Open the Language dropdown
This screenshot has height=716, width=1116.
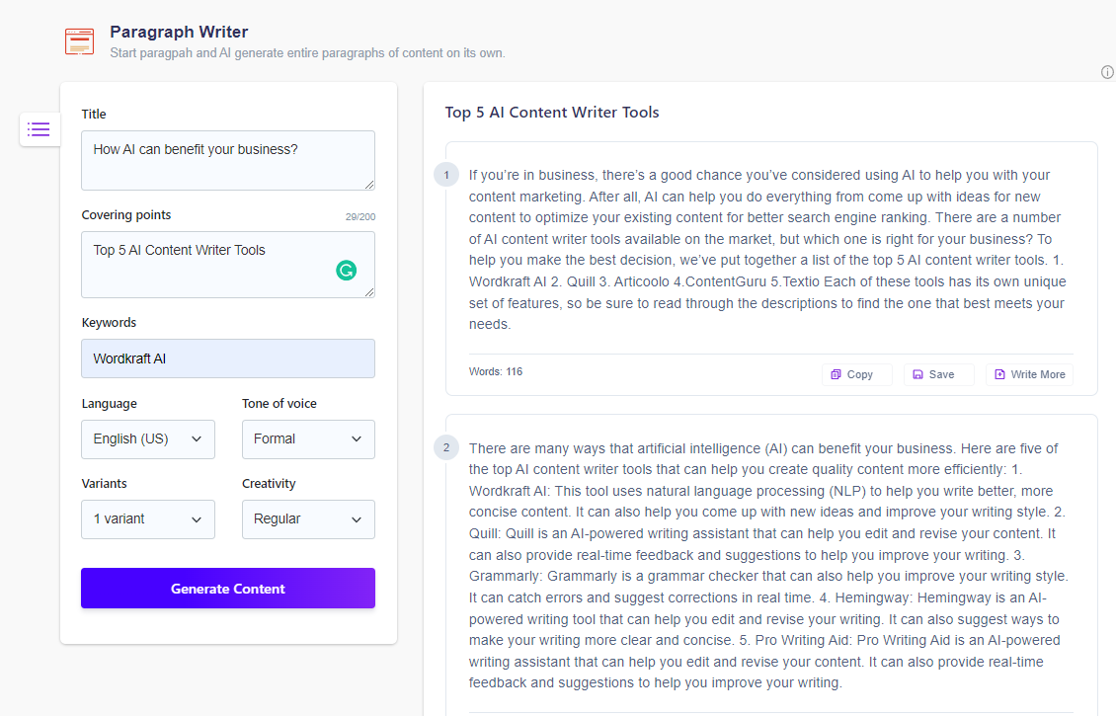pyautogui.click(x=148, y=438)
